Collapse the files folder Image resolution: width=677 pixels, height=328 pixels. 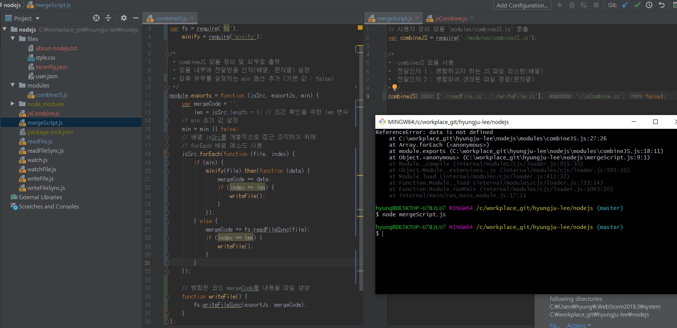pos(13,39)
